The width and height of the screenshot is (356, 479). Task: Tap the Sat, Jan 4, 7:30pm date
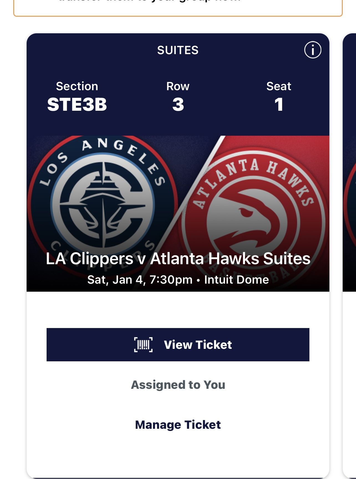pos(140,280)
